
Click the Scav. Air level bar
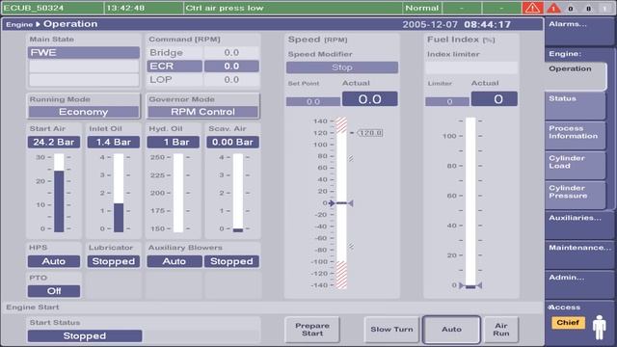tap(238, 193)
